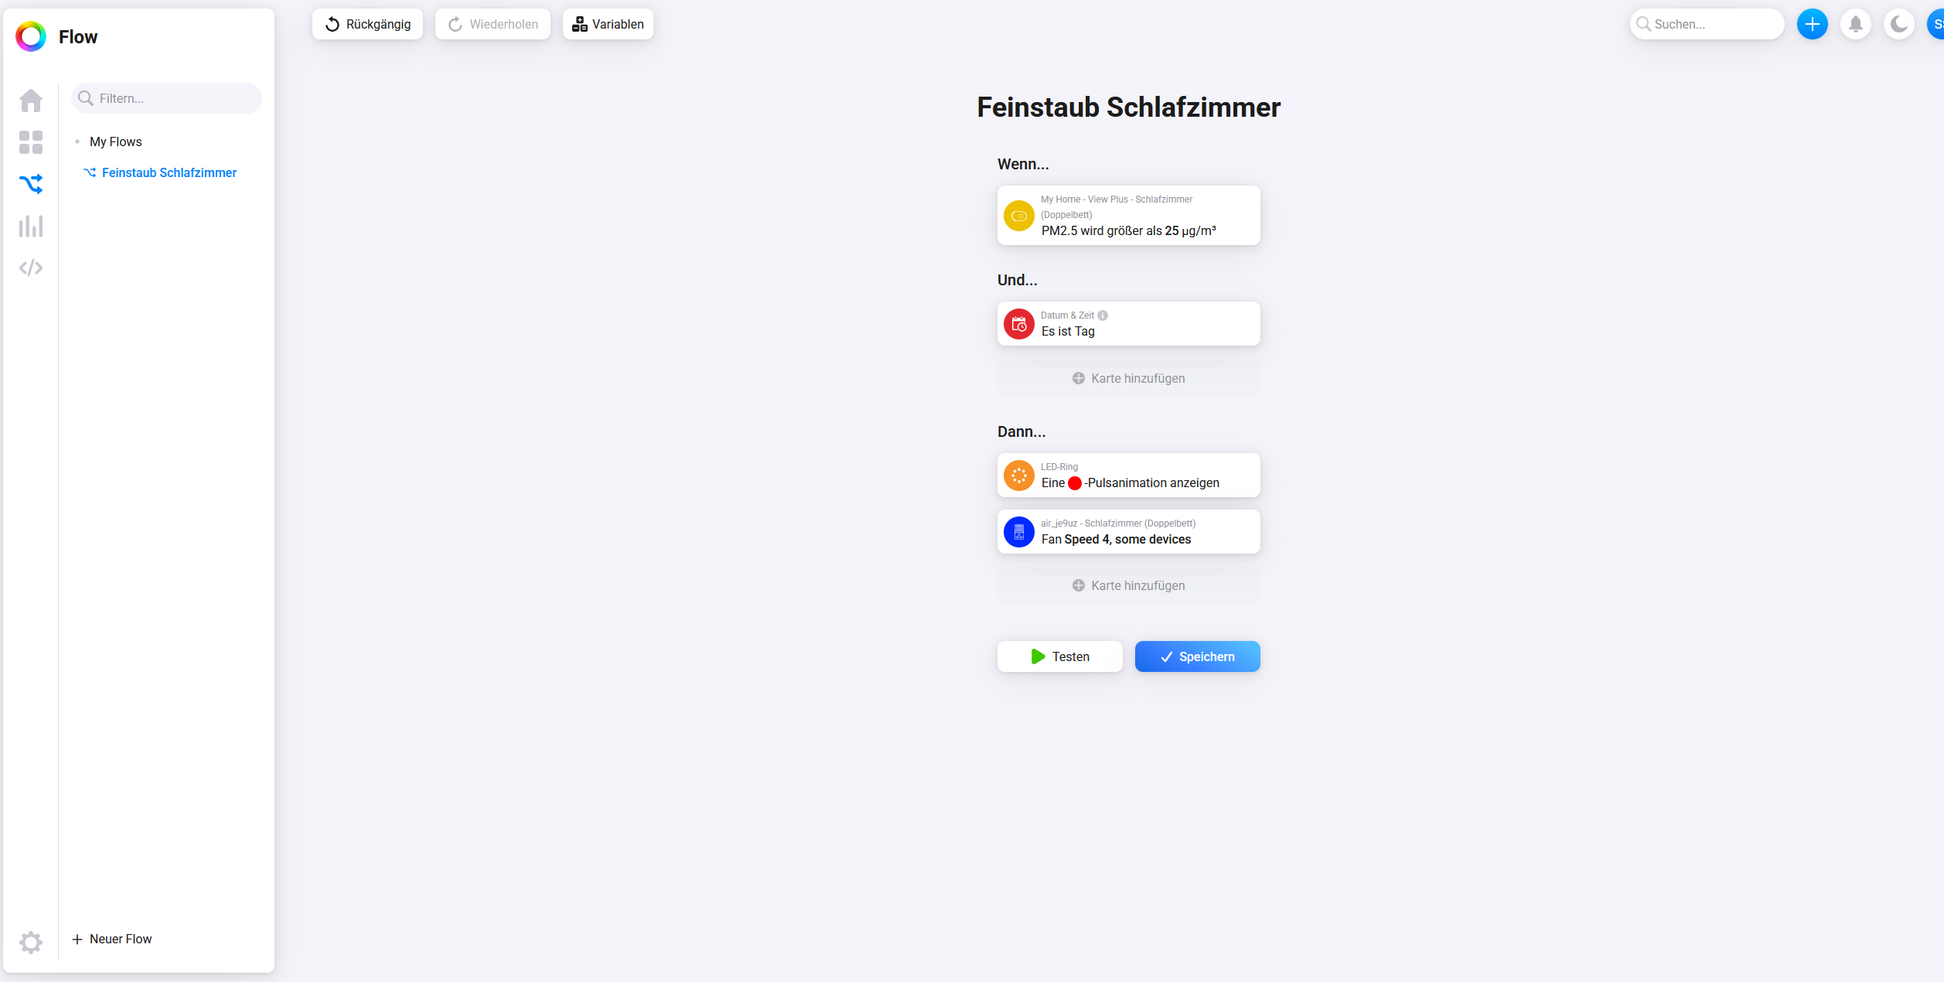Open settings gear icon in sidebar
Viewport: 1944px width, 982px height.
[x=31, y=942]
